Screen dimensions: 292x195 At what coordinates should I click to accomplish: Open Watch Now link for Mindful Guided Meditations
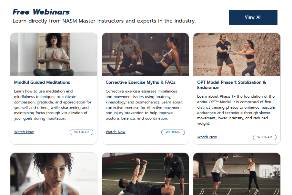click(x=24, y=132)
